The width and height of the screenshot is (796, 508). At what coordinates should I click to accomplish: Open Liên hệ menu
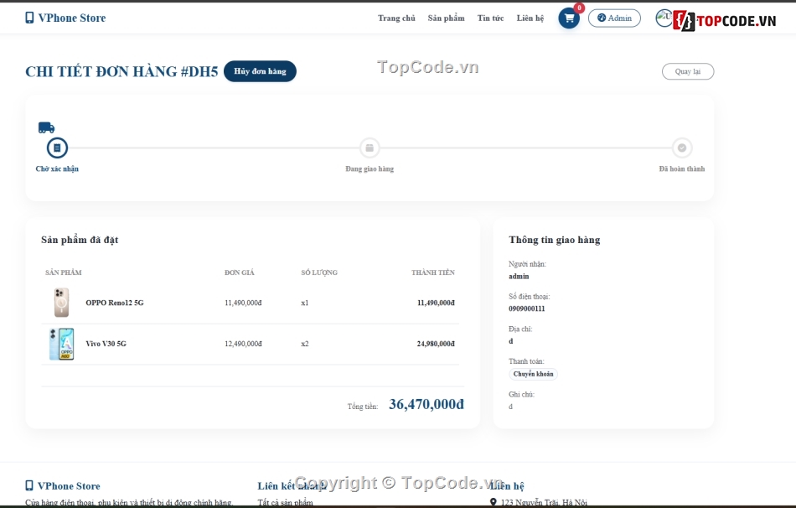coord(530,18)
